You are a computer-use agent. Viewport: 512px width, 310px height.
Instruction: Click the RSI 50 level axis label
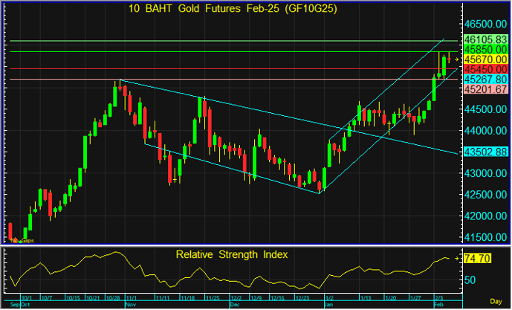(x=471, y=280)
